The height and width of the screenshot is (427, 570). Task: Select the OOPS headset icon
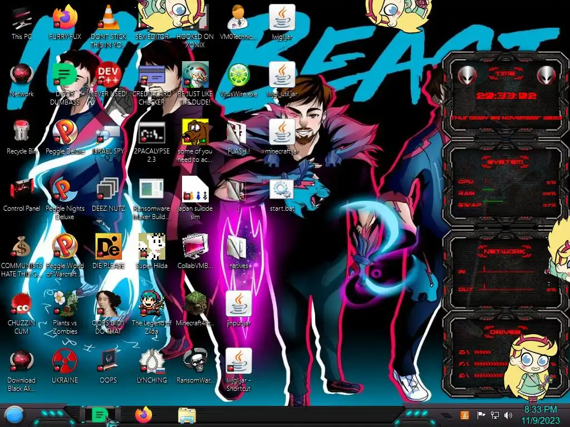109,361
